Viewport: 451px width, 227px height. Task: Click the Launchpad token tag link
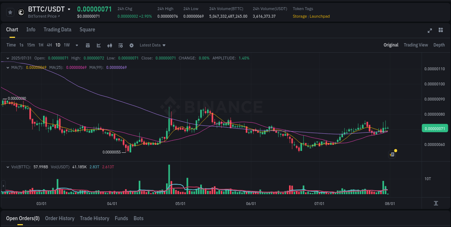coord(320,16)
